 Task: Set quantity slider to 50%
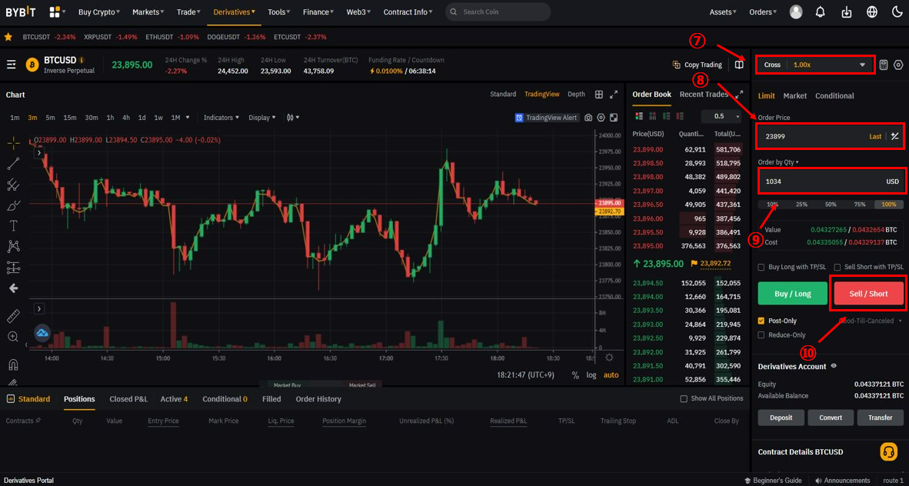click(831, 204)
